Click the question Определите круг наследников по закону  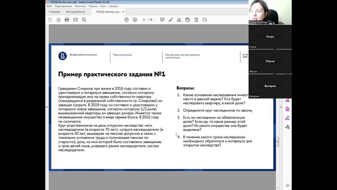click(x=218, y=110)
